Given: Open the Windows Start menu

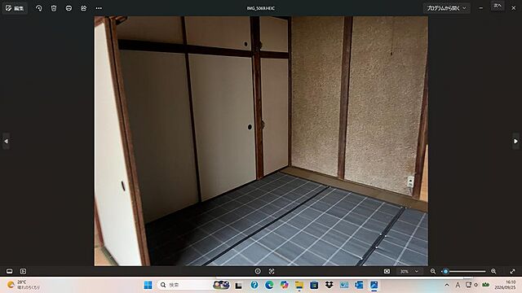Looking at the screenshot, I should tap(148, 285).
